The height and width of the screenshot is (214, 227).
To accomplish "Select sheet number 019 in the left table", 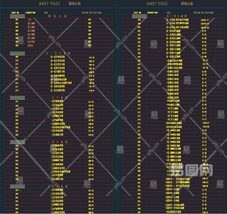I will [17, 101].
